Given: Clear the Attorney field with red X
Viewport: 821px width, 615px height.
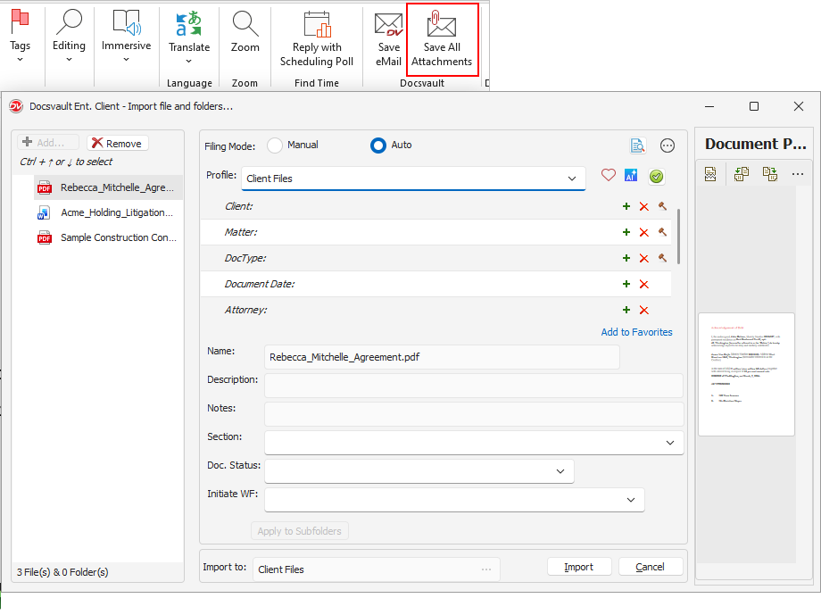Looking at the screenshot, I should 644,310.
